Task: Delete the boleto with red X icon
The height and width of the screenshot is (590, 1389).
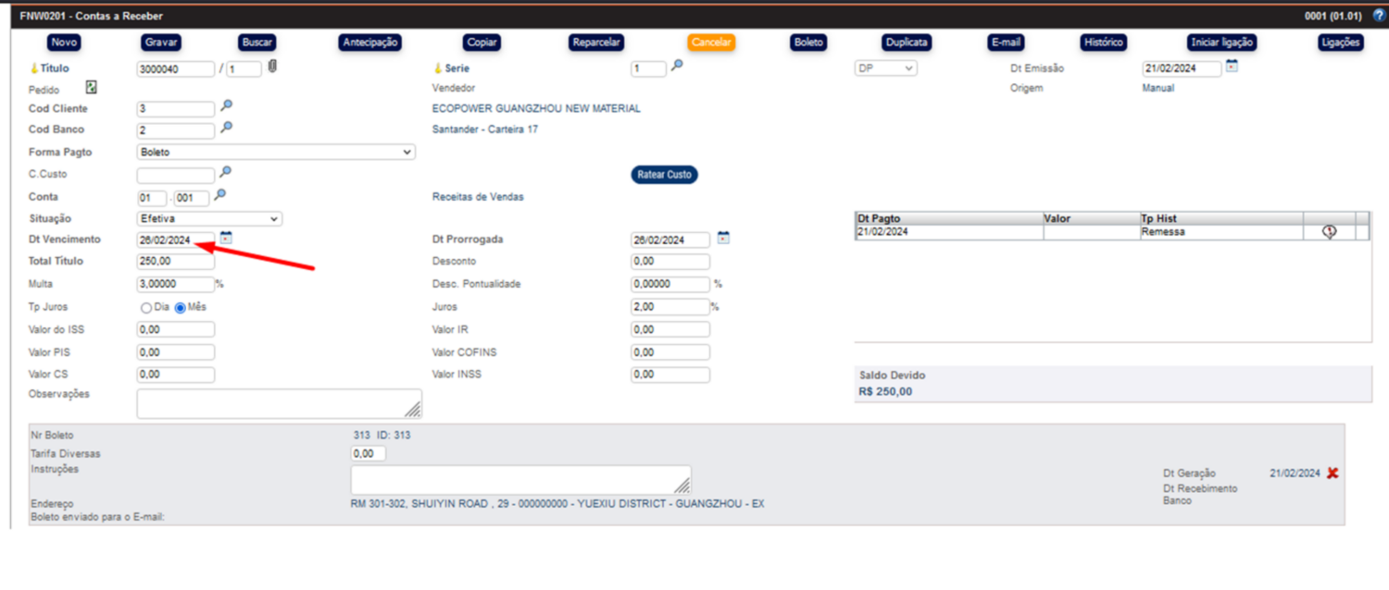Action: [1333, 473]
